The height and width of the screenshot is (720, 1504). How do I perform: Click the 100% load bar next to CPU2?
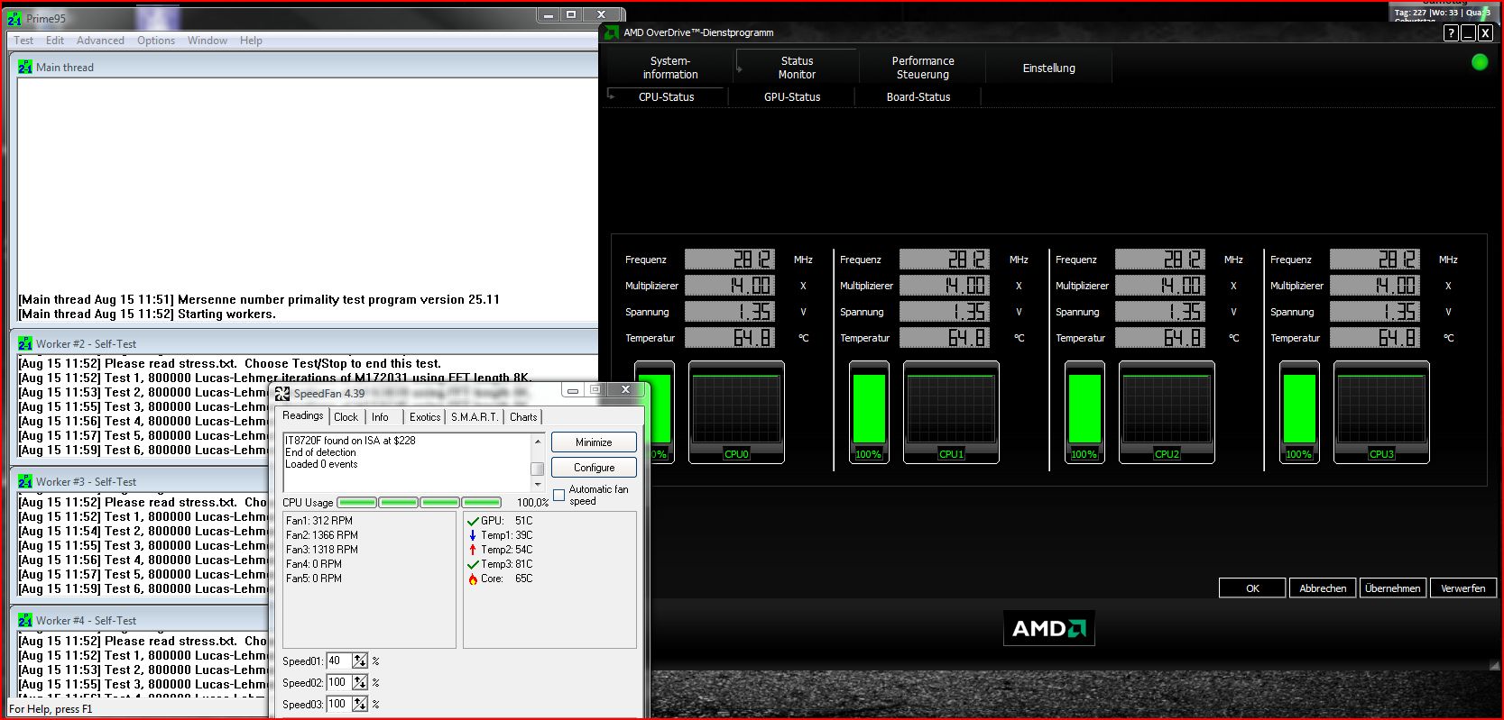tap(1084, 413)
